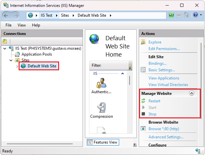Click the features list vertical scrollbar
The height and width of the screenshot is (155, 205).
[130, 80]
